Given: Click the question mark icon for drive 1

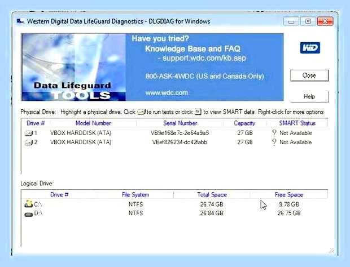Looking at the screenshot, I should 274,133.
